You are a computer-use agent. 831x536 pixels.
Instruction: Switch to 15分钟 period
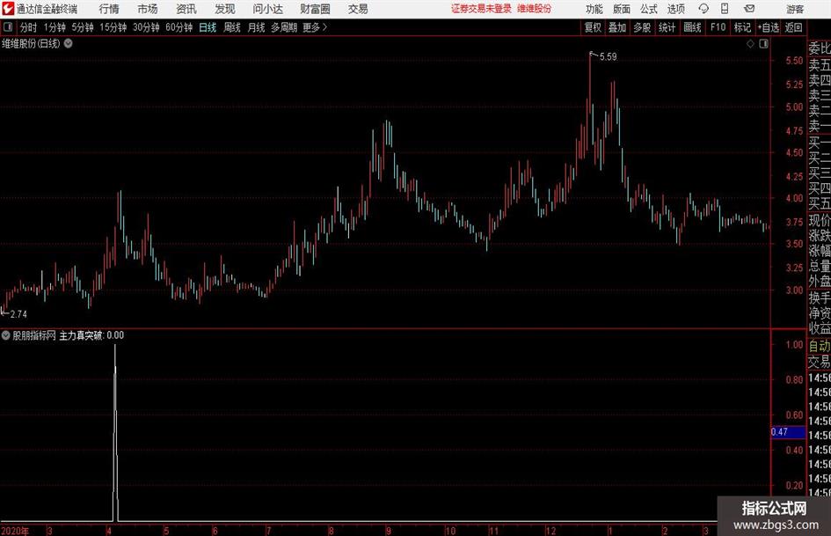pyautogui.click(x=113, y=27)
